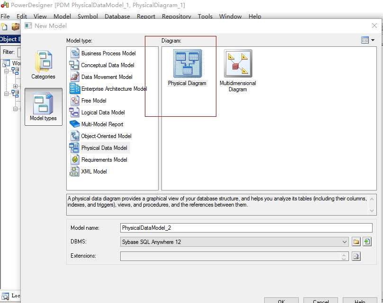Click the Extensions field
383x303 pixels.
(234, 256)
